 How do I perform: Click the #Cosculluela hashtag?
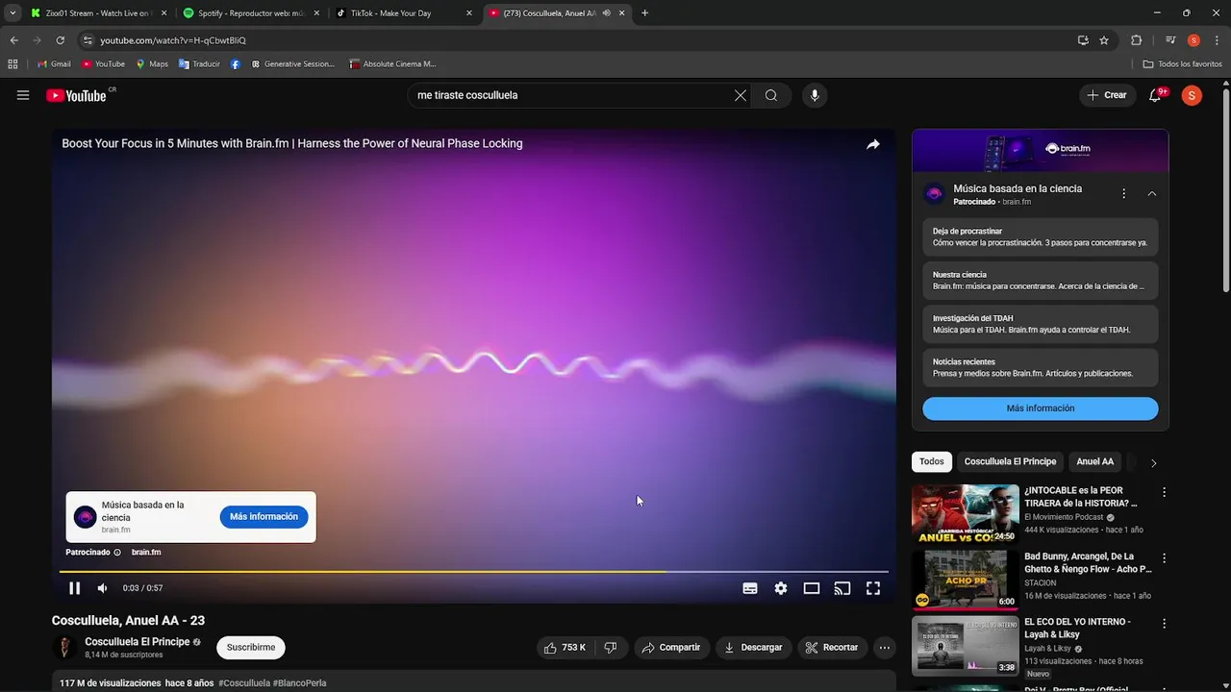[x=244, y=683]
